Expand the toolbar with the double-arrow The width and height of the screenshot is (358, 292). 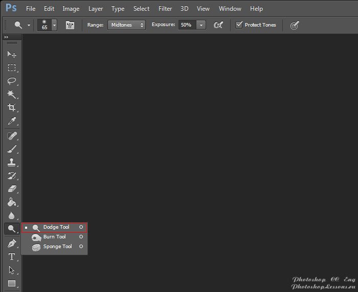coord(6,38)
